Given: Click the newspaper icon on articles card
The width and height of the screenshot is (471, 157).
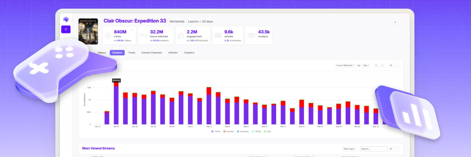Looking at the screenshot, I should (x=218, y=35).
